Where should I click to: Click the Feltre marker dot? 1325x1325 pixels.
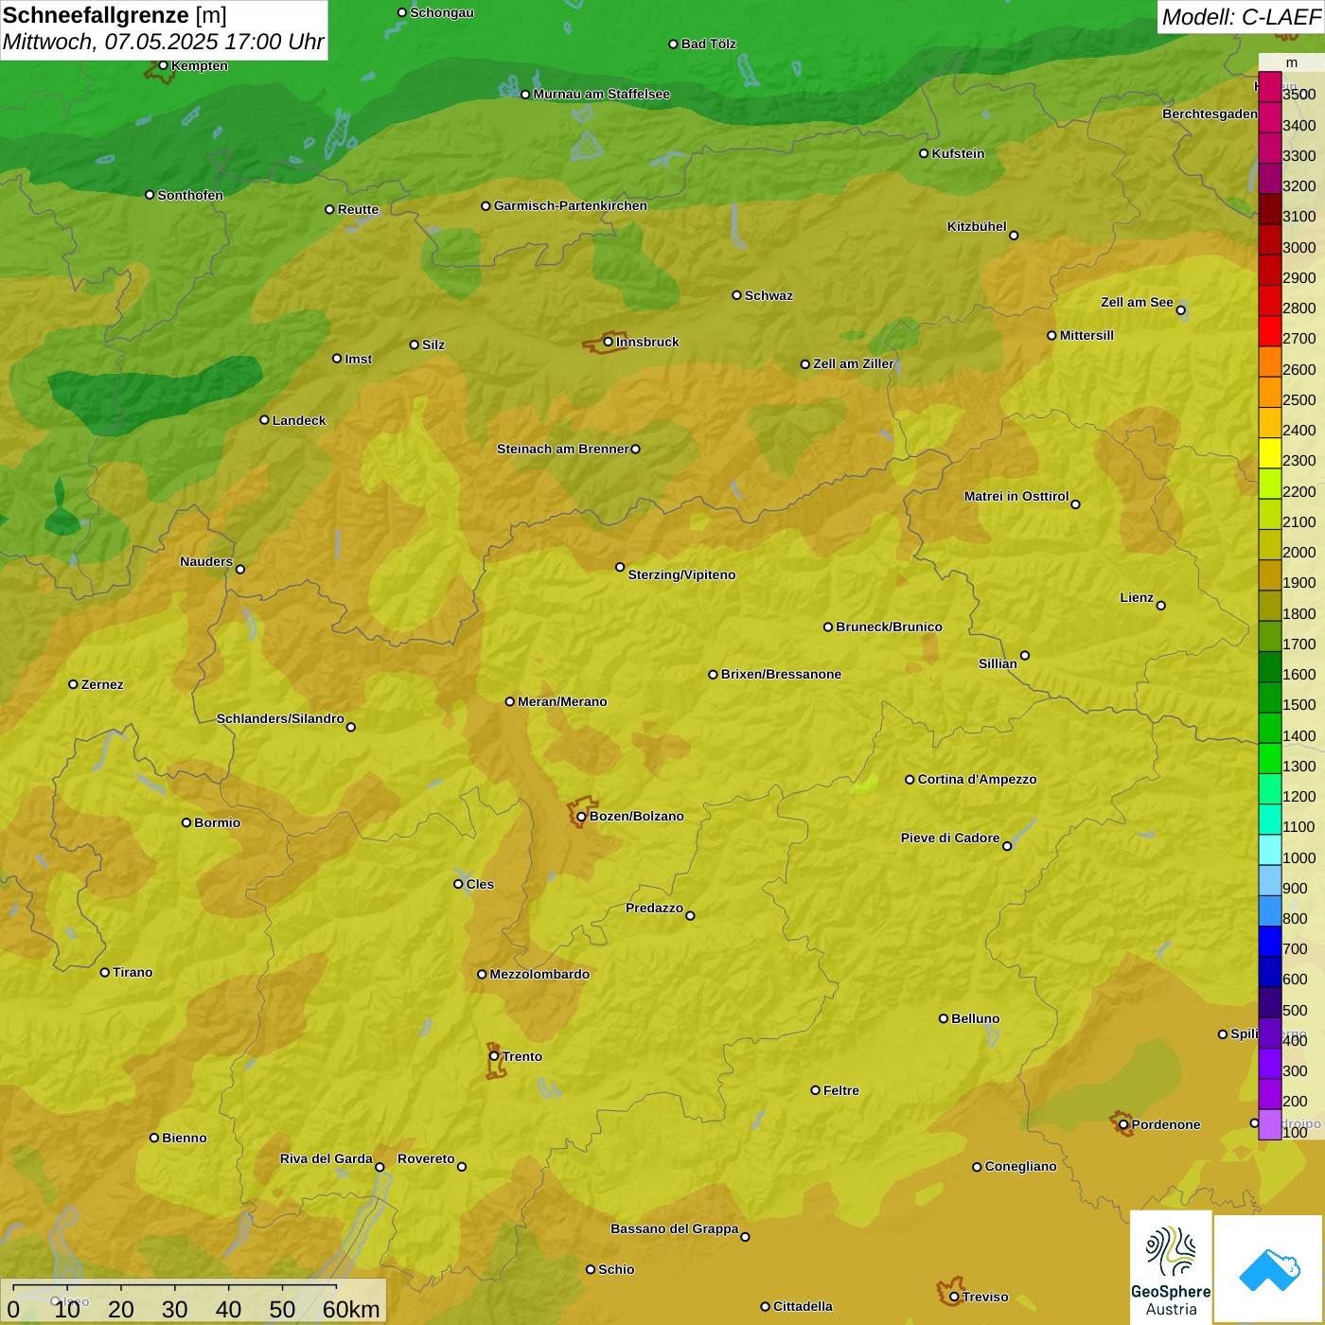815,1090
